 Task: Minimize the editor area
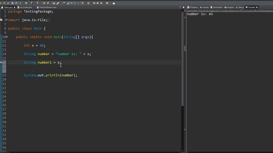180,7
